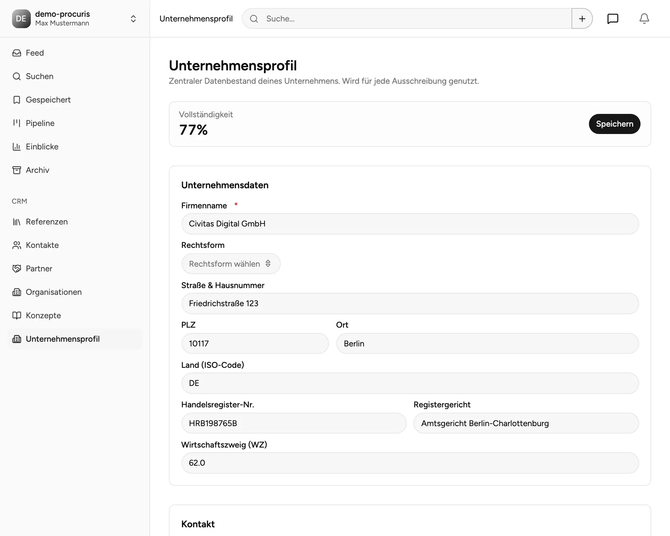The height and width of the screenshot is (536, 670).
Task: Open Referenzen under CRM
Action: click(75, 222)
